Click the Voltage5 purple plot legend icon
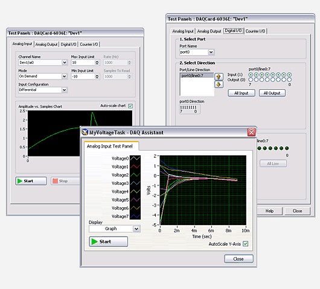This screenshot has height=289, width=320. tap(135, 200)
